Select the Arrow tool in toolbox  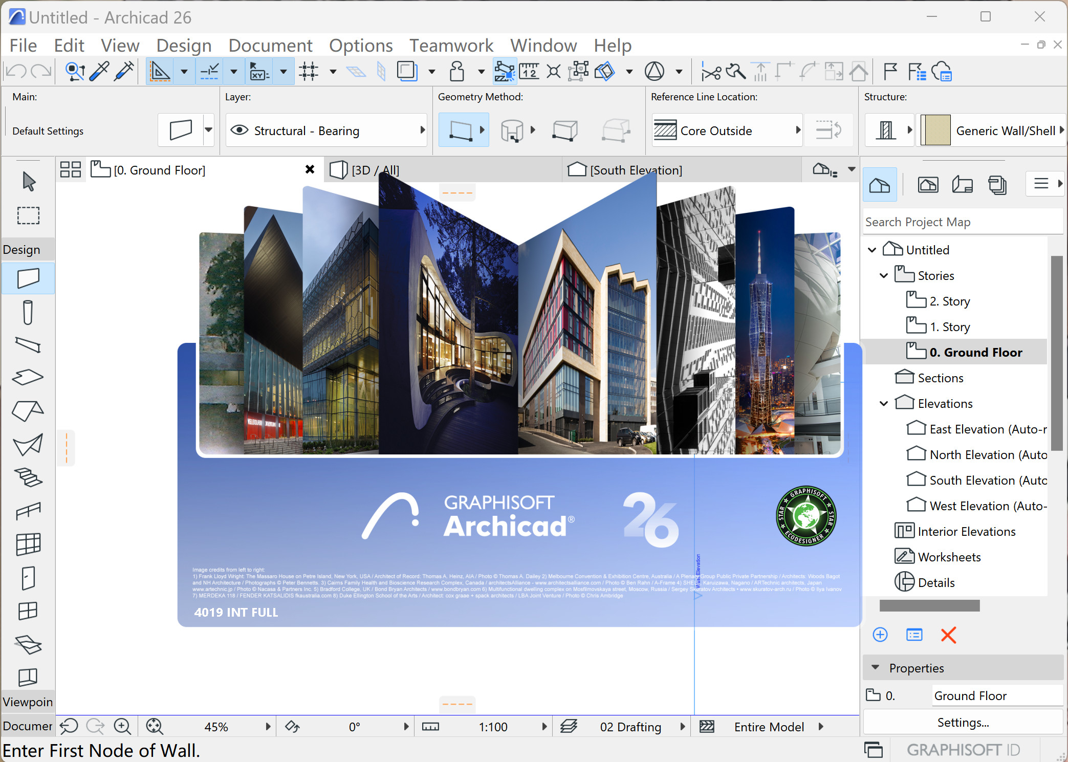pyautogui.click(x=28, y=181)
